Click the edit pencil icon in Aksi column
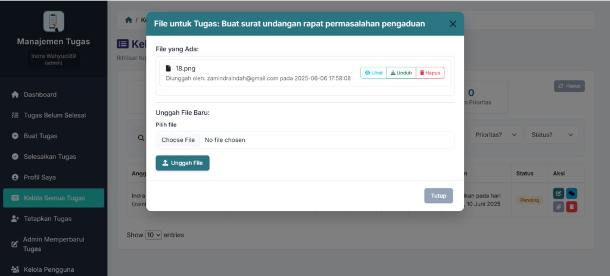 (x=558, y=193)
